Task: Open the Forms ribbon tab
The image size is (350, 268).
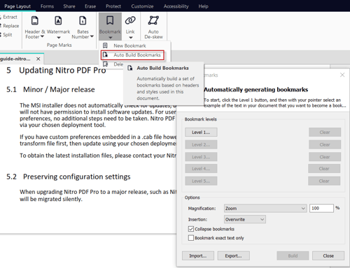Action: tap(47, 6)
